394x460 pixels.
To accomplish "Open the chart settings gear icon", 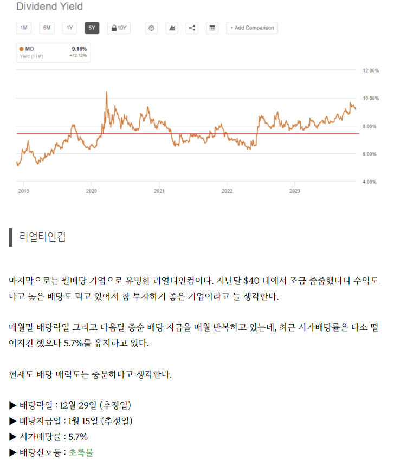I will (x=151, y=28).
